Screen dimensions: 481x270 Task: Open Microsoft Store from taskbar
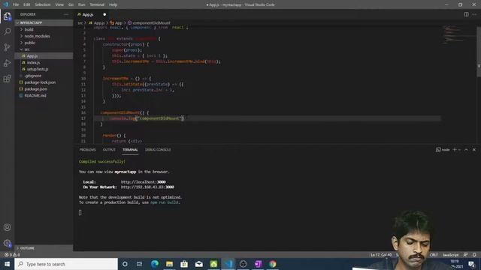(184, 264)
